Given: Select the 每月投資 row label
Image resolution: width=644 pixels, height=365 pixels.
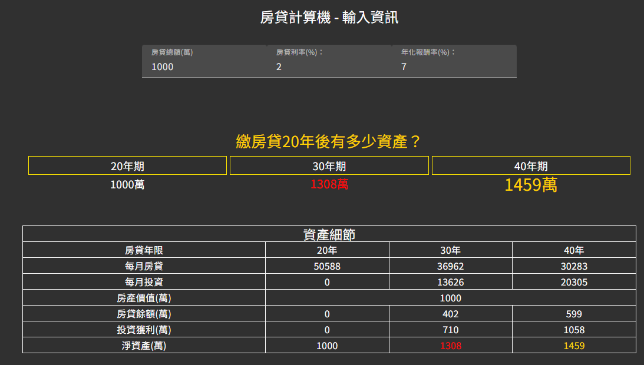Looking at the screenshot, I should coord(144,282).
